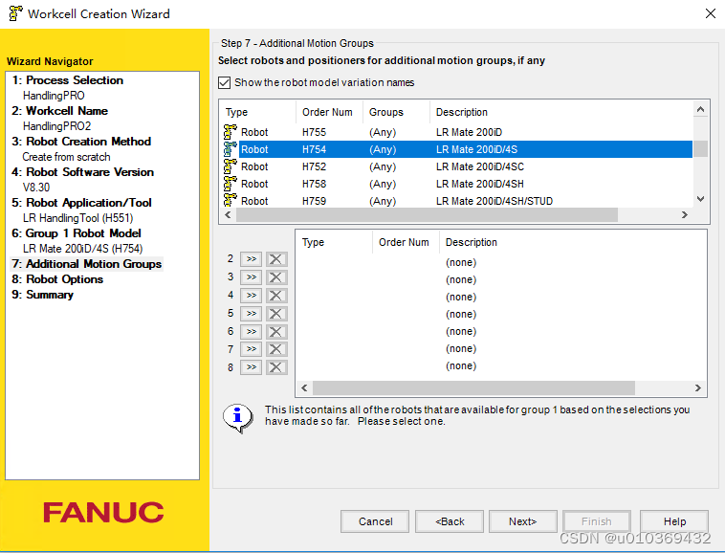Click up arrow of robot list vertical scrollbar

click(x=700, y=110)
